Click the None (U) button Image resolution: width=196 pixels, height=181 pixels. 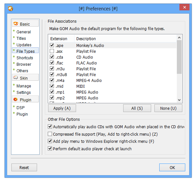[x=168, y=108]
